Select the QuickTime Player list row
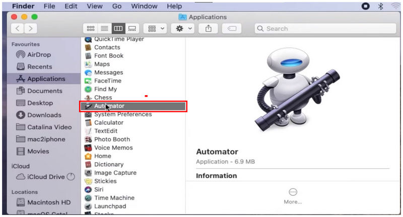The image size is (403, 217). (x=133, y=39)
